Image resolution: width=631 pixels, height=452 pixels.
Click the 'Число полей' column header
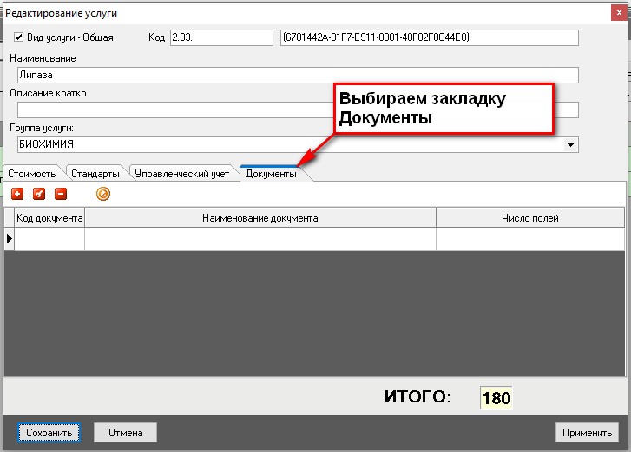(530, 218)
